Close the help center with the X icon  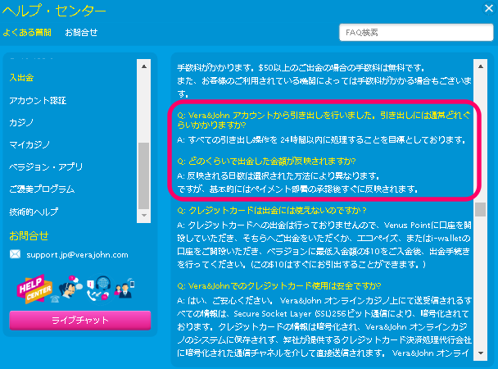pyautogui.click(x=489, y=8)
